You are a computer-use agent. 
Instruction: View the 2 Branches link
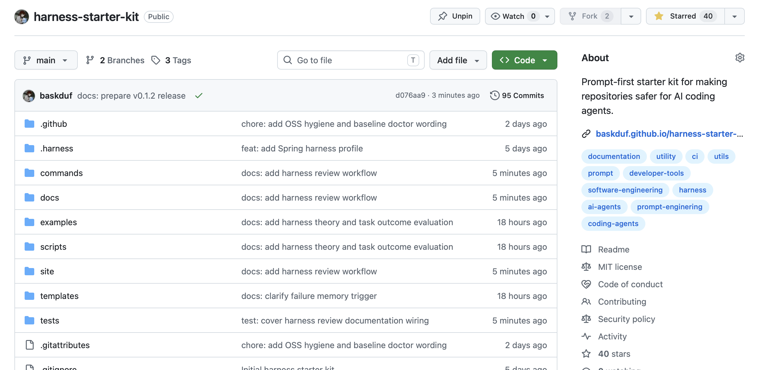tap(115, 60)
